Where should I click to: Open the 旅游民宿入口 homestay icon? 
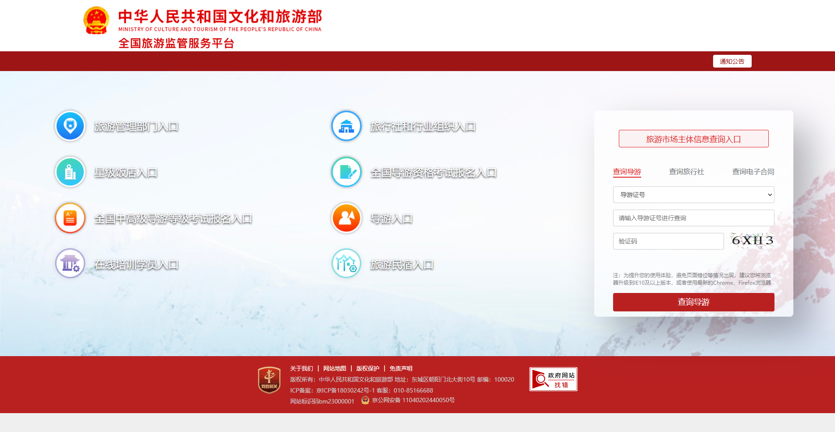(346, 264)
